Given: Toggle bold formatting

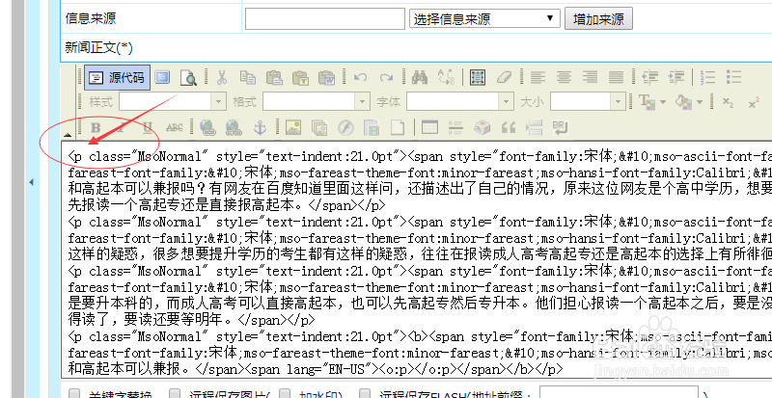Looking at the screenshot, I should click(x=96, y=128).
